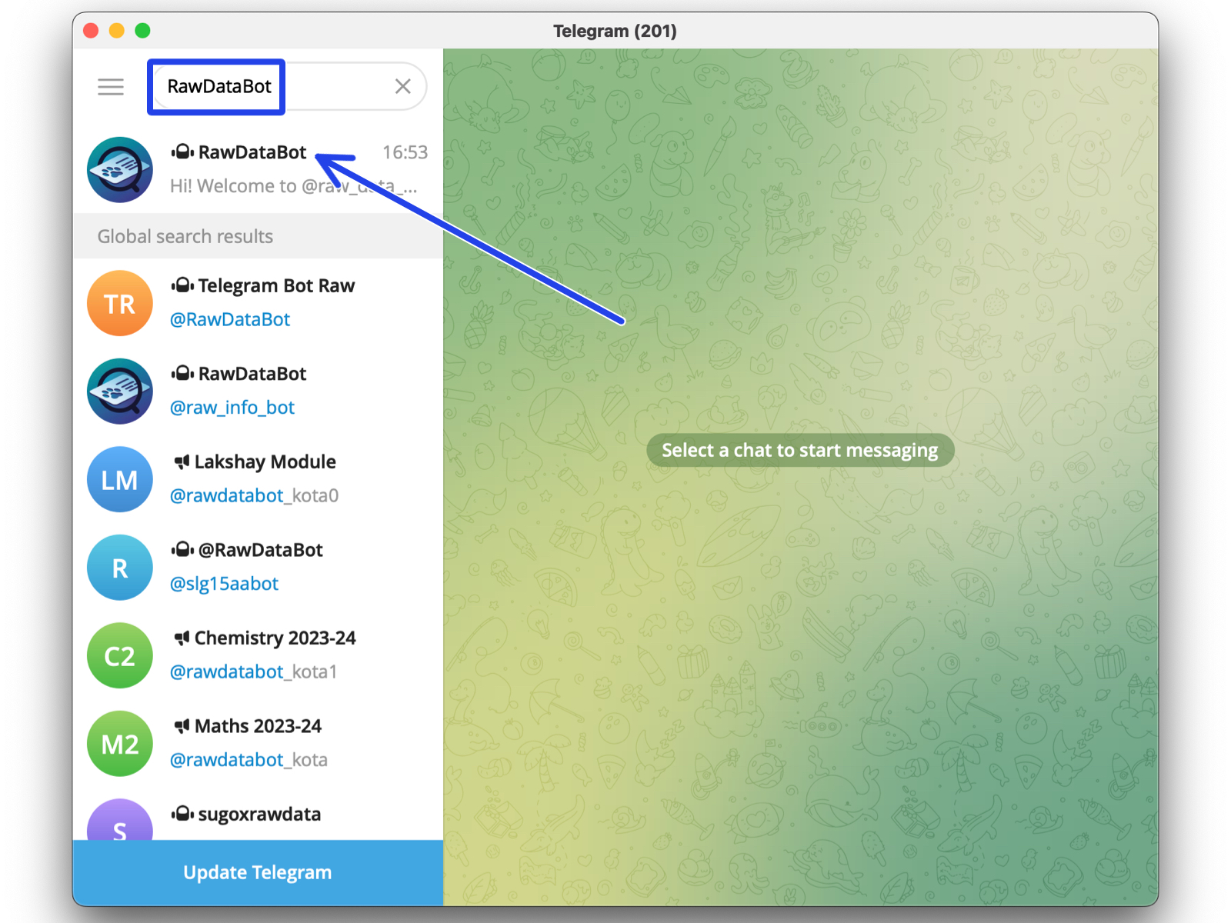
Task: Click the bot badge beside RawDataBot's name
Action: click(x=183, y=152)
